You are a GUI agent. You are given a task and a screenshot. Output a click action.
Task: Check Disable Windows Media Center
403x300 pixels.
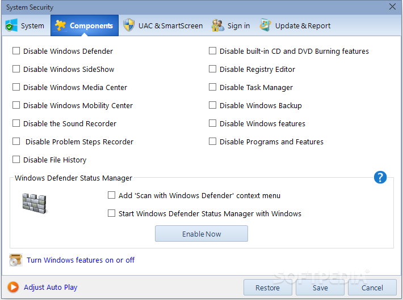click(16, 87)
